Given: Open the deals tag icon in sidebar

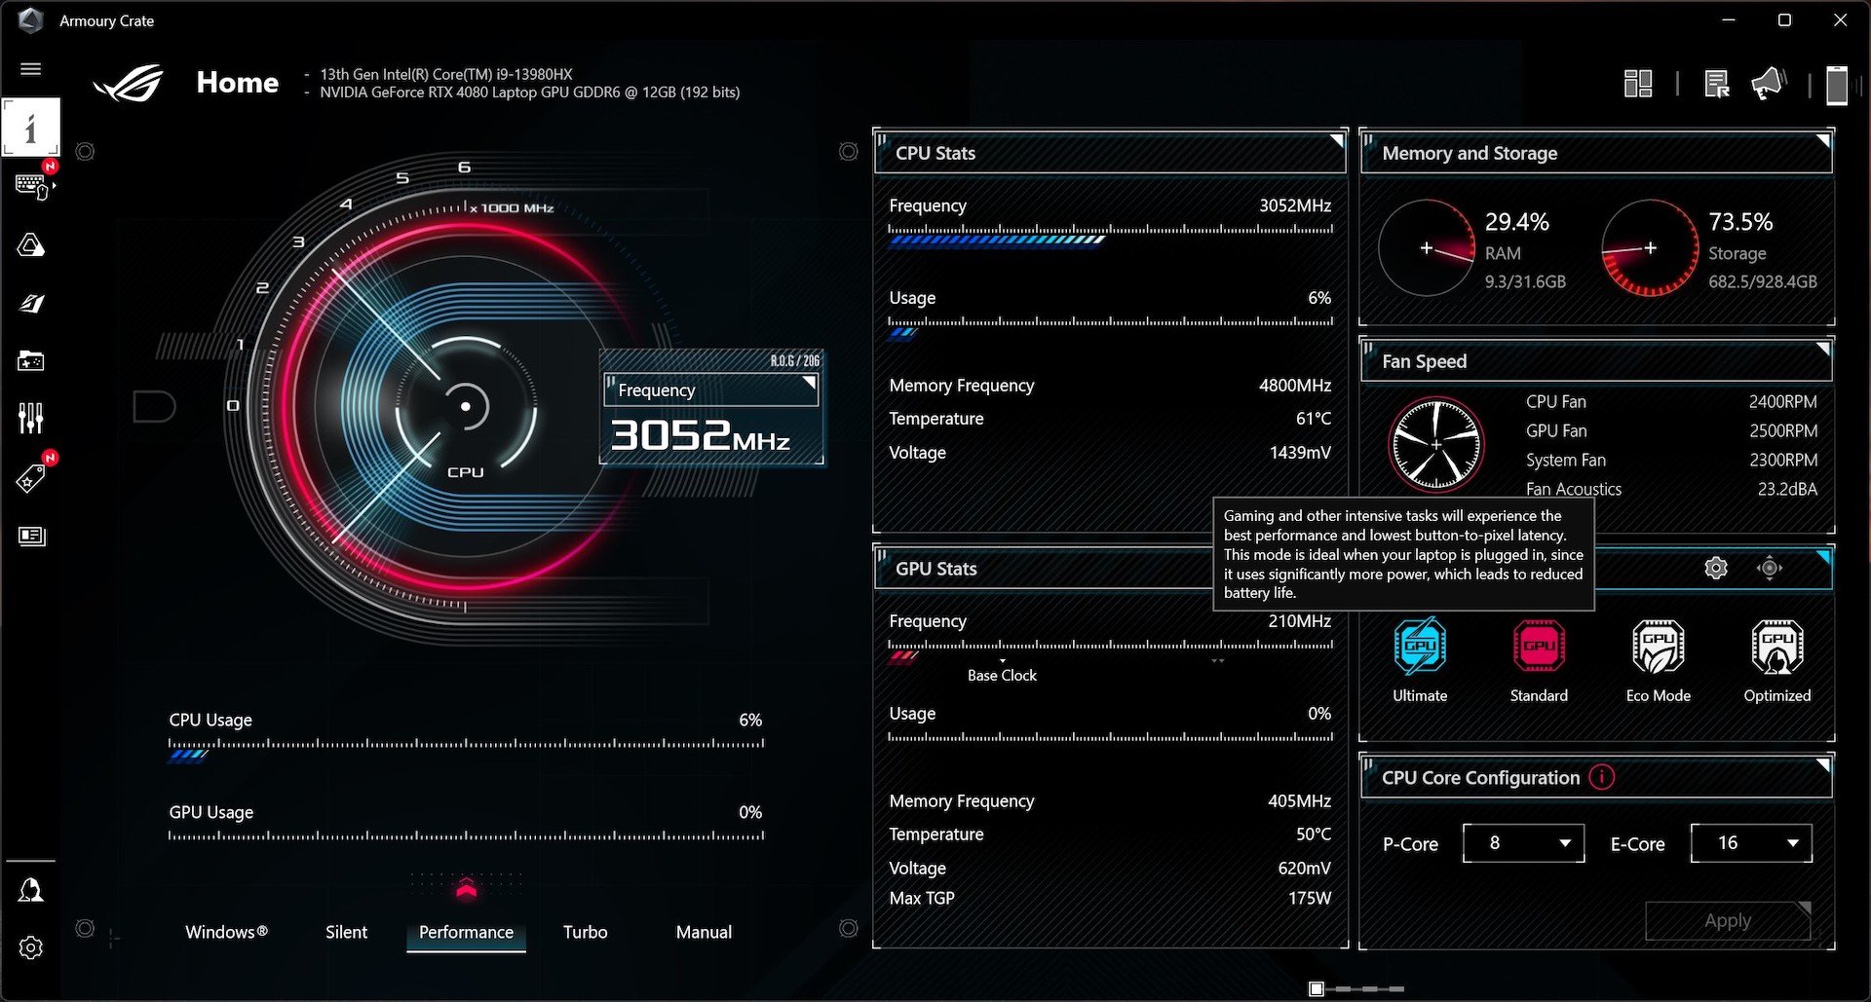Looking at the screenshot, I should pos(31,478).
